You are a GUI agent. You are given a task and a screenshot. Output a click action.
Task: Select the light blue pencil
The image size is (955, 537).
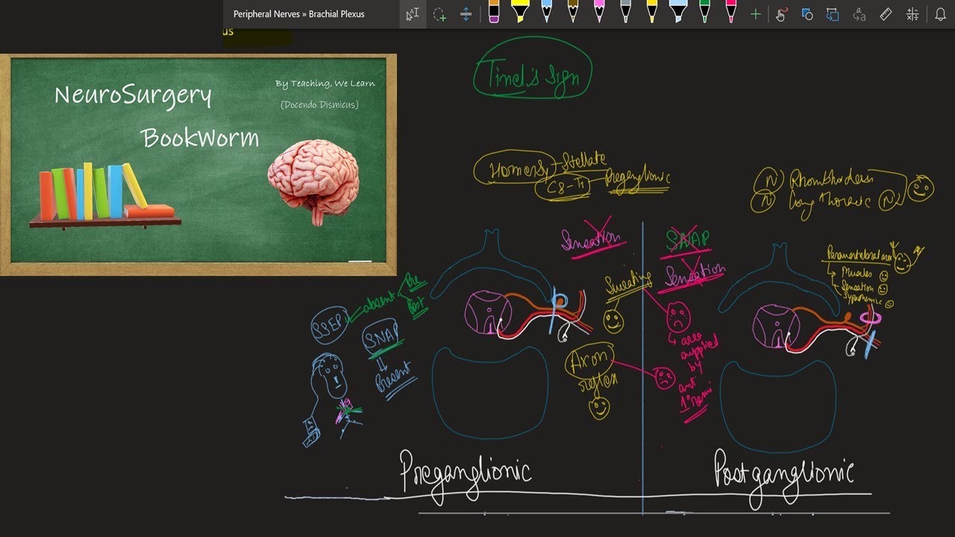tap(546, 13)
